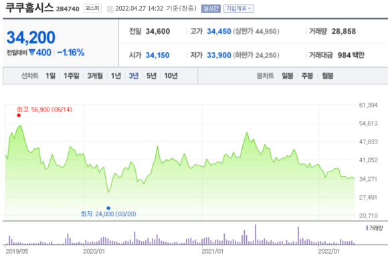Click the 2022.04.27 14:32 timestamp

(139, 9)
